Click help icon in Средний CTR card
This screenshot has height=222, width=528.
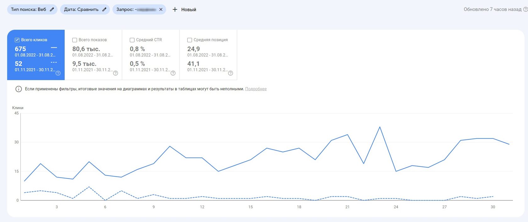(173, 73)
